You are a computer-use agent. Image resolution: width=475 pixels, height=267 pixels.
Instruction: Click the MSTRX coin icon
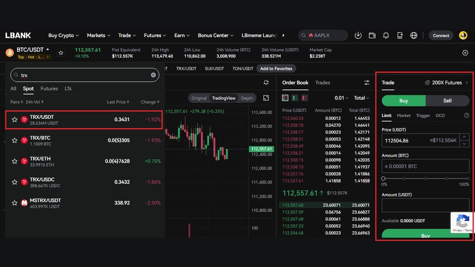coord(24,203)
